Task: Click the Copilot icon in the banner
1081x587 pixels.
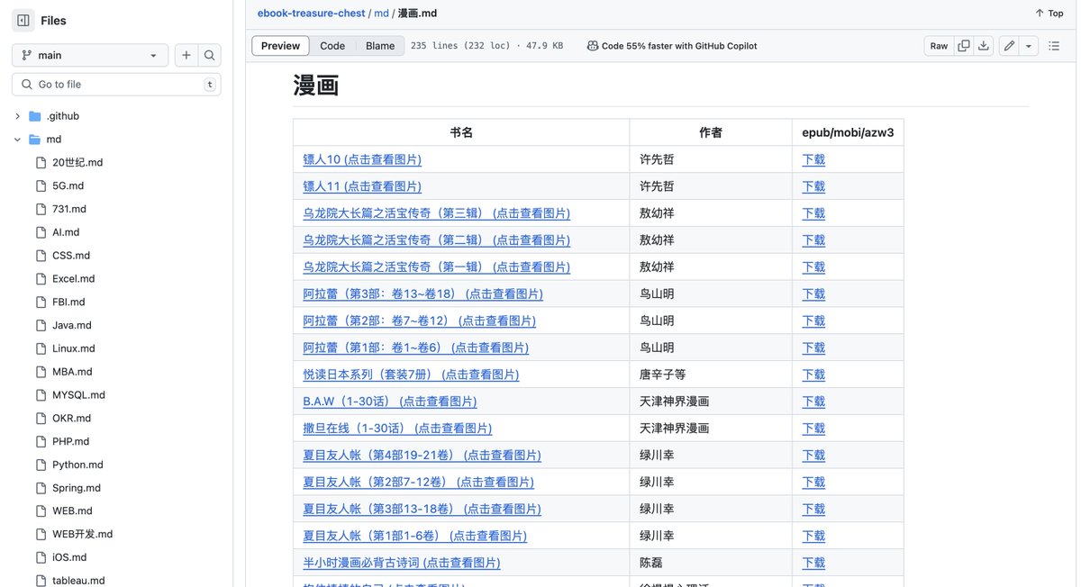Action: [593, 45]
